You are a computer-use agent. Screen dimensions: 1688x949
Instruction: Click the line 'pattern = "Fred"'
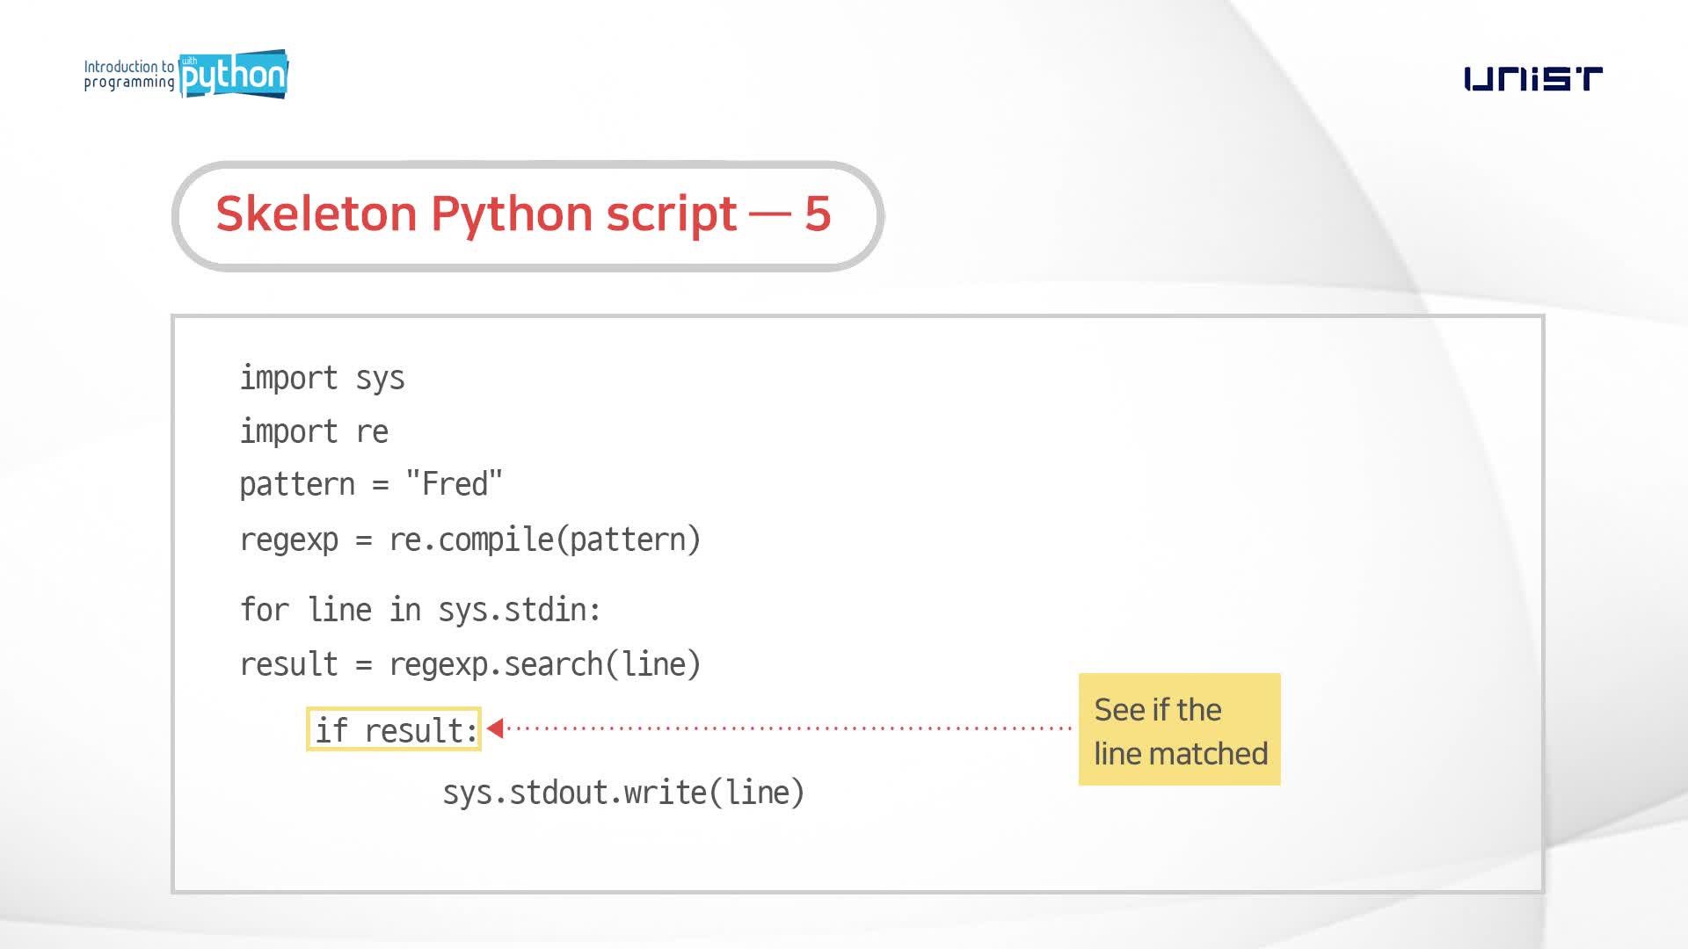point(371,484)
